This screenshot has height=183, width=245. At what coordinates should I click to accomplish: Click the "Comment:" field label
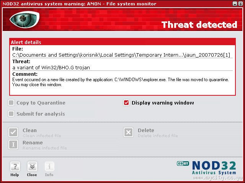click(25, 74)
